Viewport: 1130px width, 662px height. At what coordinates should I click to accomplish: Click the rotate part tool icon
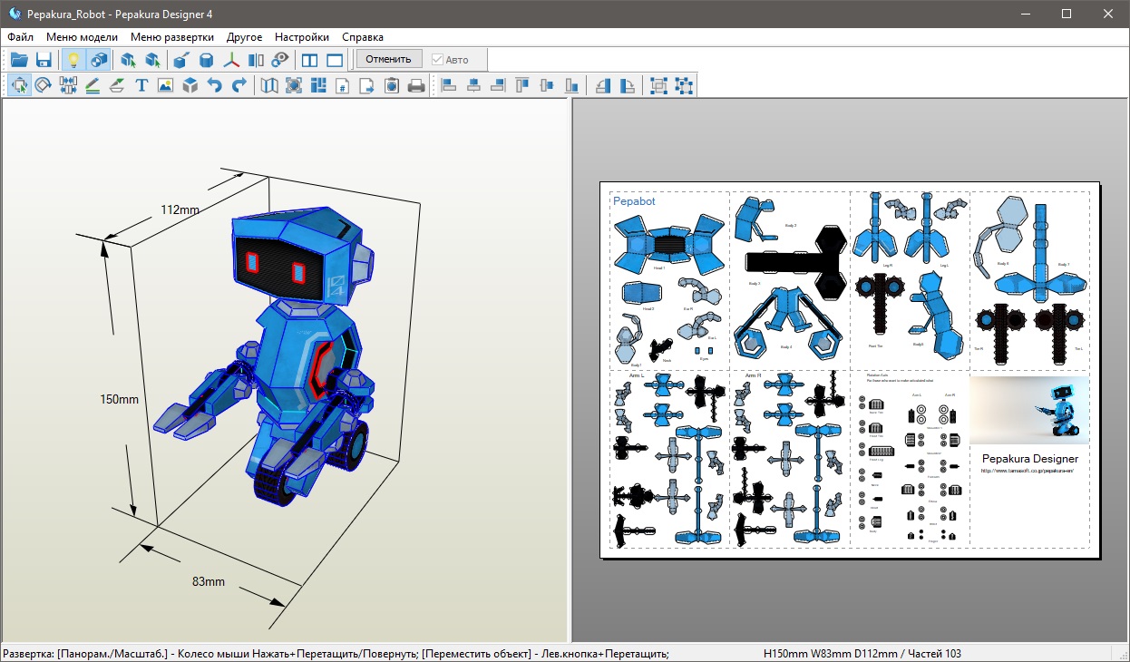click(x=44, y=85)
